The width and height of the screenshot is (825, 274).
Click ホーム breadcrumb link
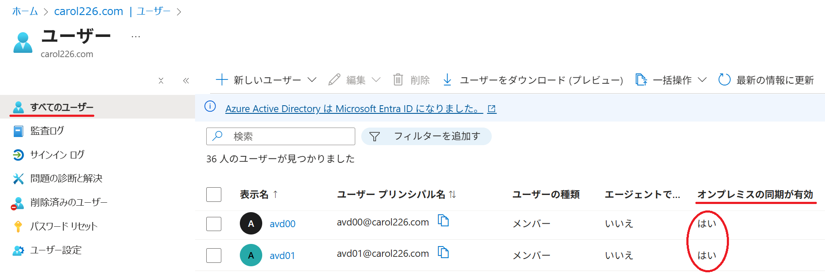tap(25, 11)
